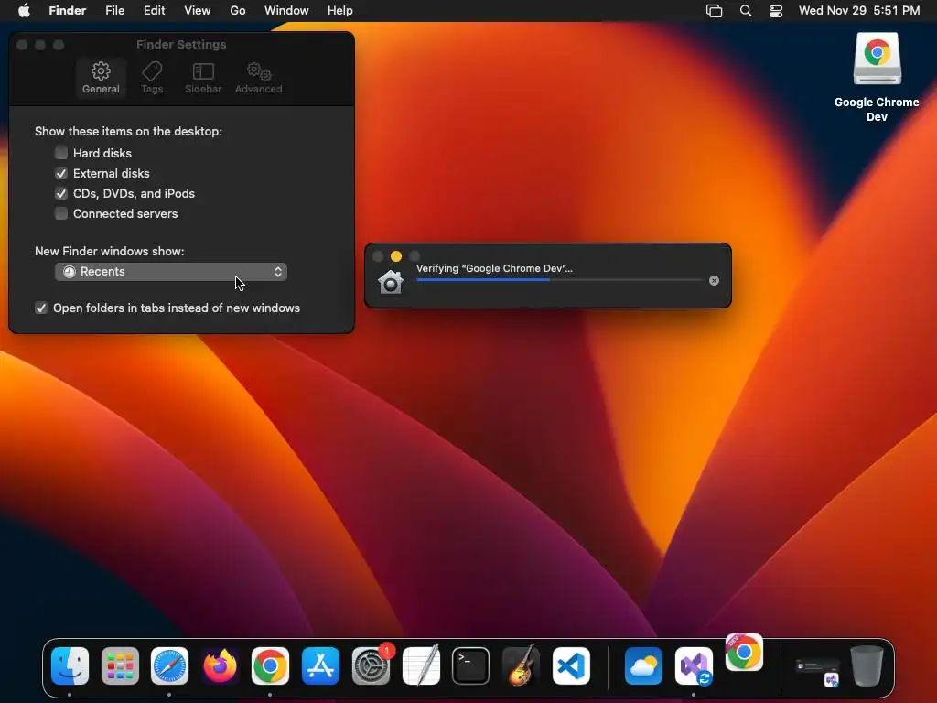The height and width of the screenshot is (703, 937).
Task: Click the Verifying "Google Chrome Dev" text
Action: pos(494,268)
